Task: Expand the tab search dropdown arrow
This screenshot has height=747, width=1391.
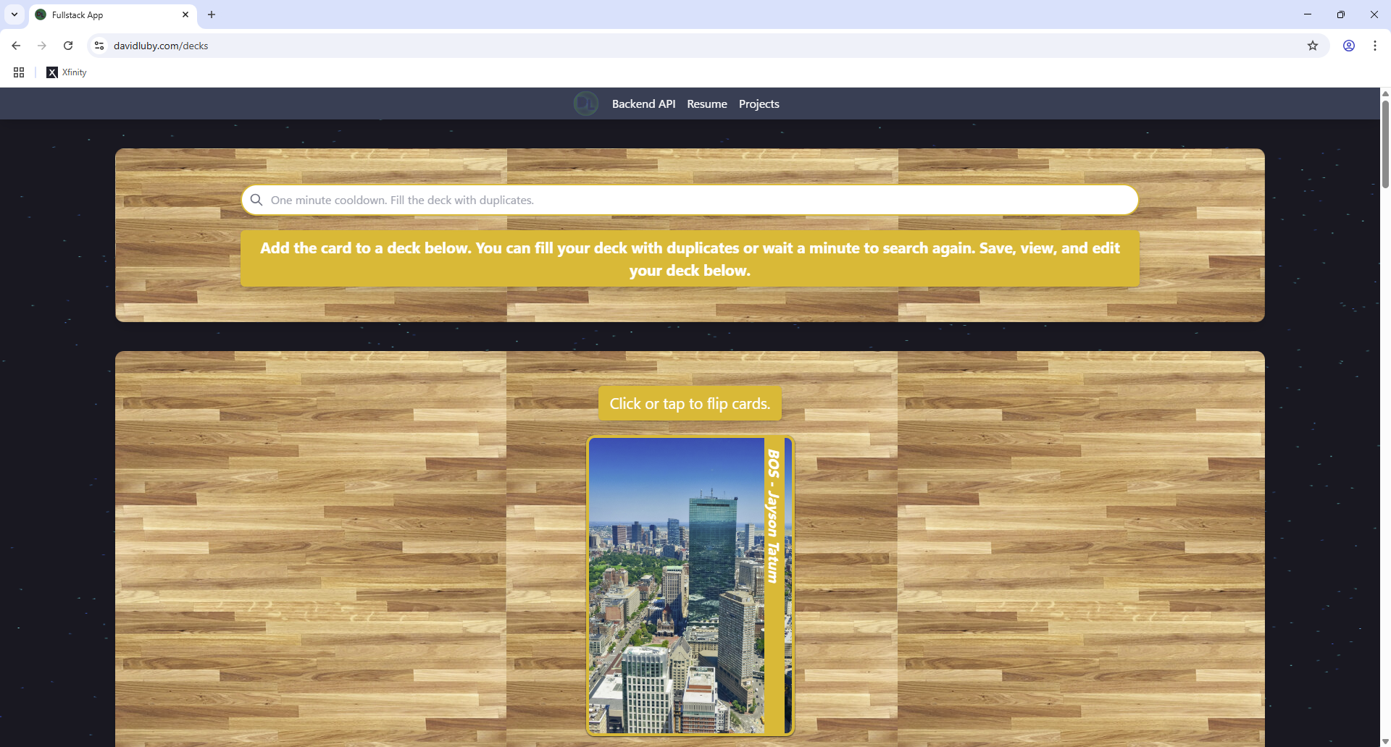Action: pyautogui.click(x=14, y=14)
